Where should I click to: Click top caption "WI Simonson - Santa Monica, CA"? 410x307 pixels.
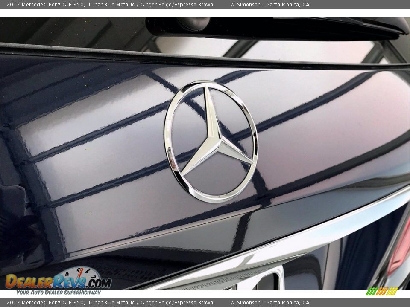pos(269,4)
